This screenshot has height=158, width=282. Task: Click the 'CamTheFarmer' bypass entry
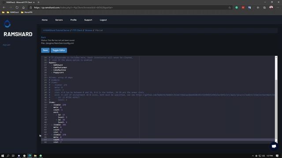coord(60,68)
